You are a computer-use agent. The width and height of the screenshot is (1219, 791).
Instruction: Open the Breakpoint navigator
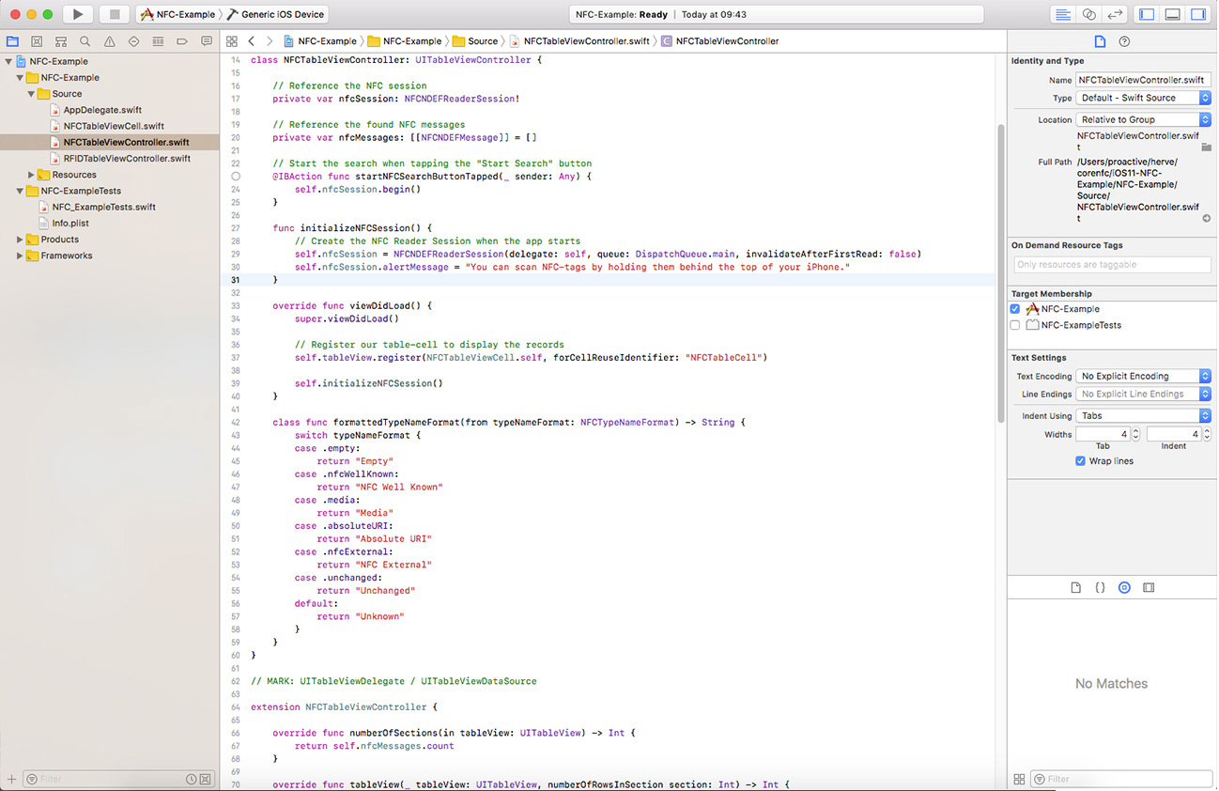tap(183, 41)
